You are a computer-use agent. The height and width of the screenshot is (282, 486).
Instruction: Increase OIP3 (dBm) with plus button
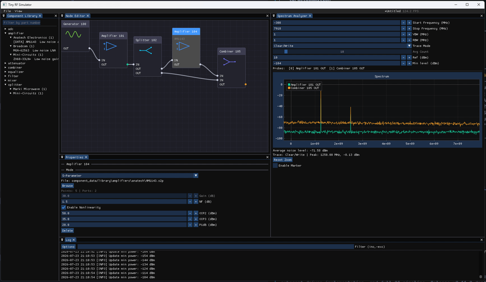click(x=196, y=219)
